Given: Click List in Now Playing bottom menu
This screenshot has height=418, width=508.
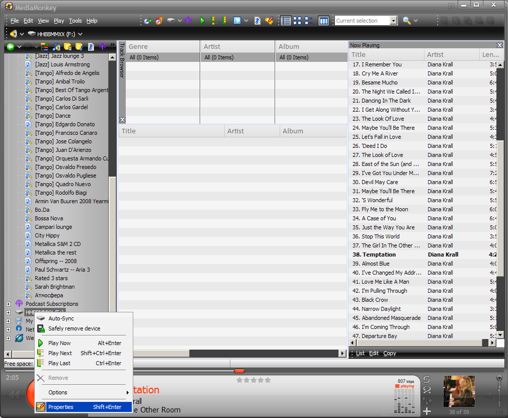Looking at the screenshot, I should (360, 353).
